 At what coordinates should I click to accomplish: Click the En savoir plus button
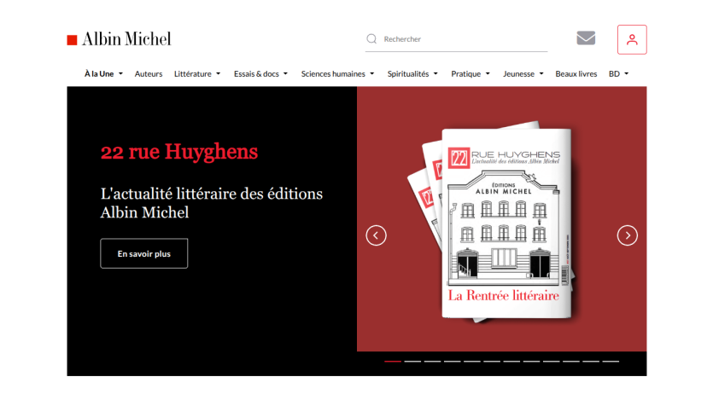(144, 253)
